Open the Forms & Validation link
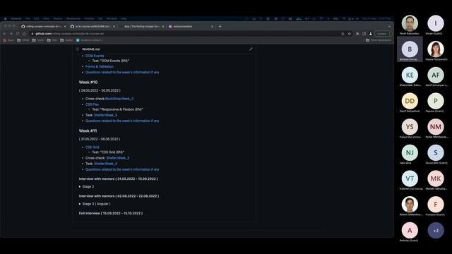Viewport: 452px width, 254px height. click(x=100, y=66)
